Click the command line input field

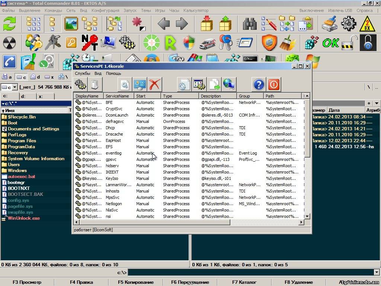[251, 272]
